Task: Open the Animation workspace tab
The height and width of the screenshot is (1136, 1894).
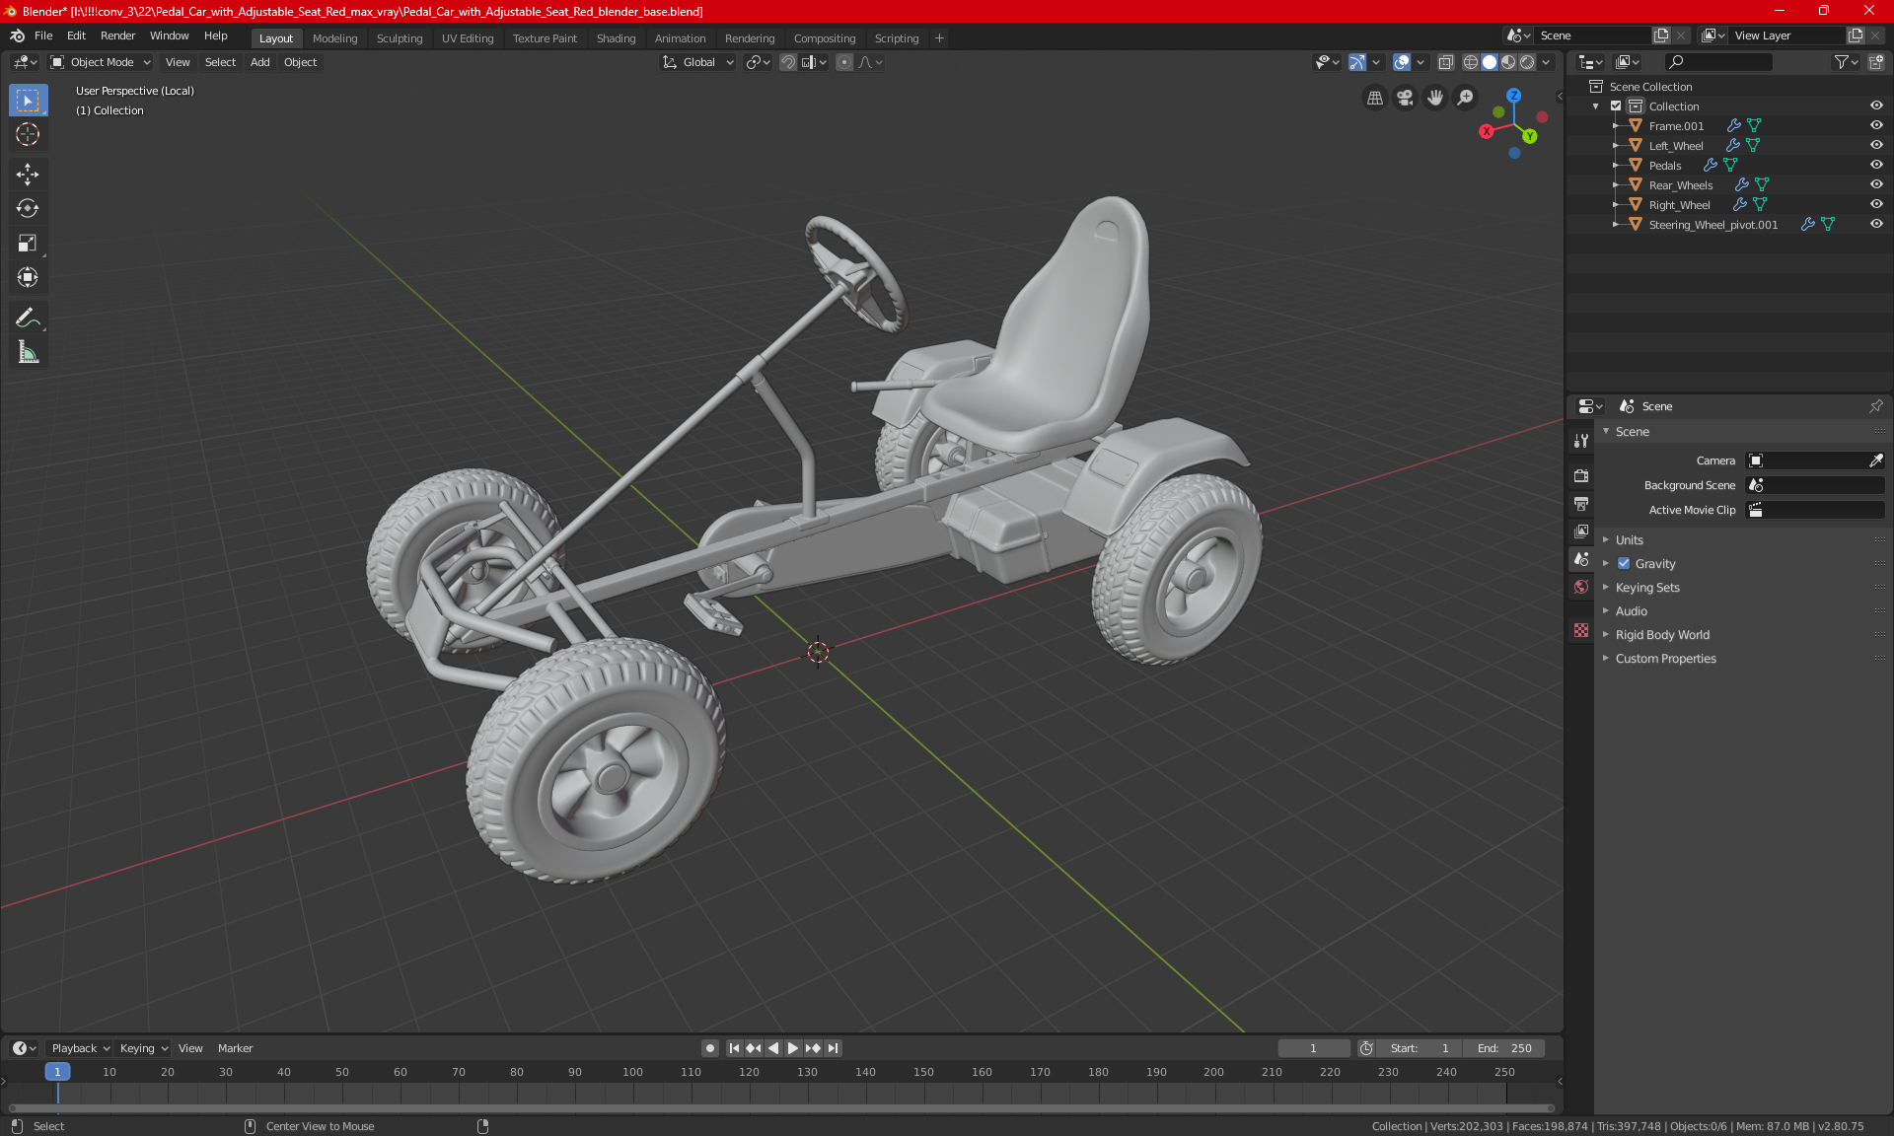Action: tap(679, 36)
